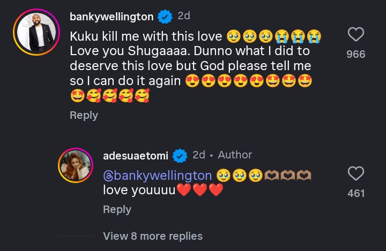This screenshot has width=386, height=251.
Task: Click the verified badge beside bankywellington
Action: click(165, 17)
